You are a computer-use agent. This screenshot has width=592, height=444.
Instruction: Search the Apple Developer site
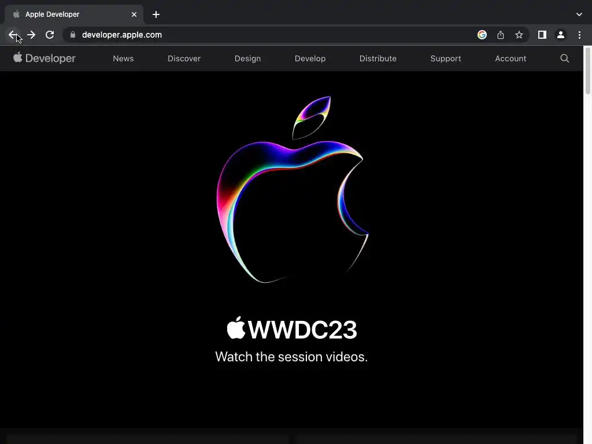click(565, 58)
